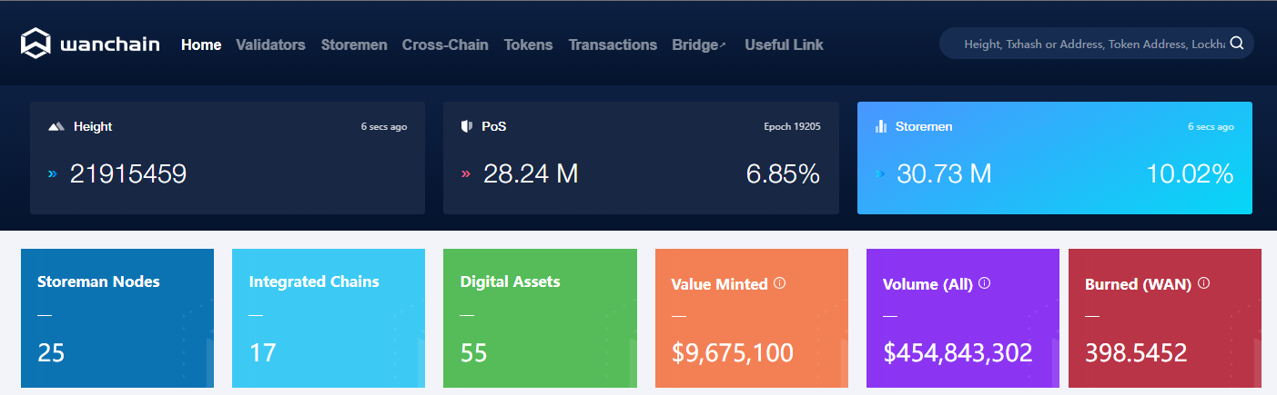The height and width of the screenshot is (395, 1277).
Task: Open the Storemen nav item
Action: tap(354, 44)
